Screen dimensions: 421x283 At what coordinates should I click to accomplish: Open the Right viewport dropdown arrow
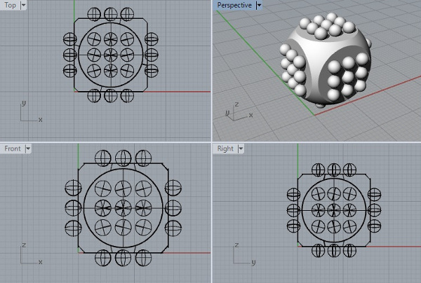(241, 149)
